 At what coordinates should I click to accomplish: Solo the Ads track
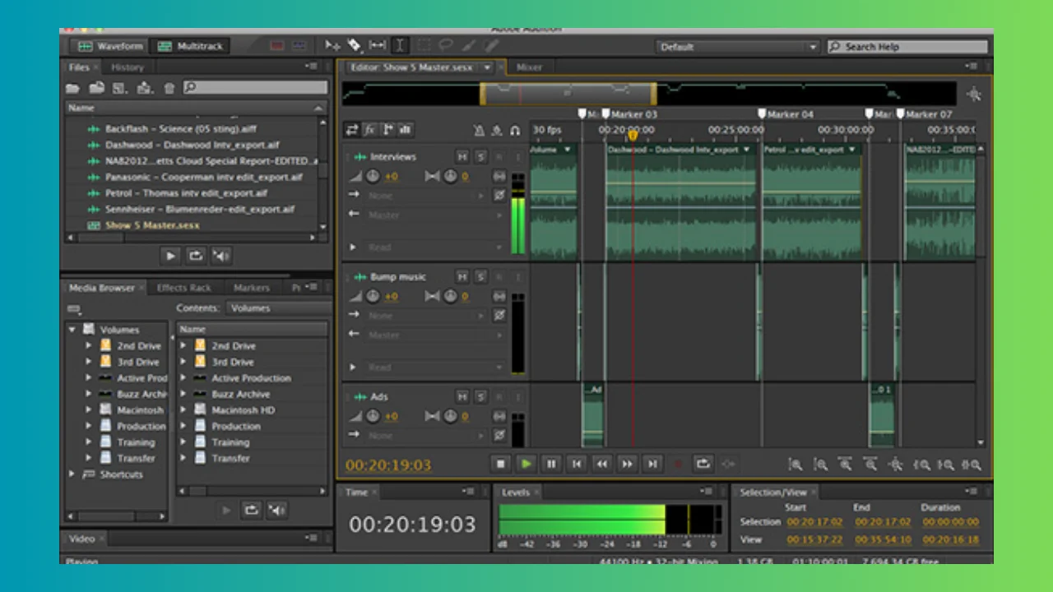coord(480,396)
